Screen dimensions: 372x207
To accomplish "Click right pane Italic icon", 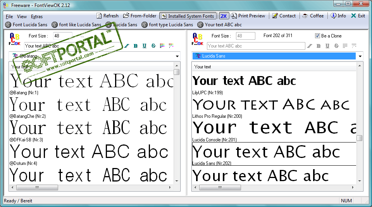I will point(310,46).
